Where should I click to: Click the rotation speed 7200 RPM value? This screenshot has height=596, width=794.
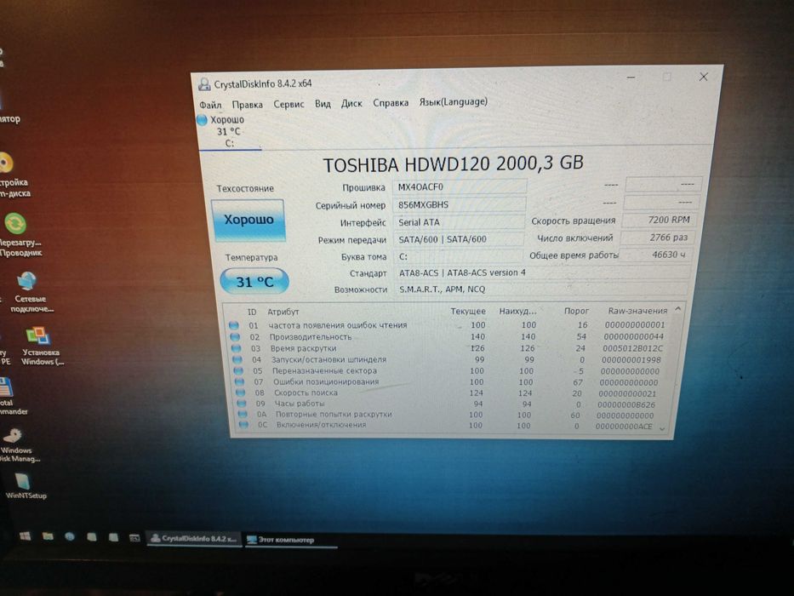coord(660,220)
